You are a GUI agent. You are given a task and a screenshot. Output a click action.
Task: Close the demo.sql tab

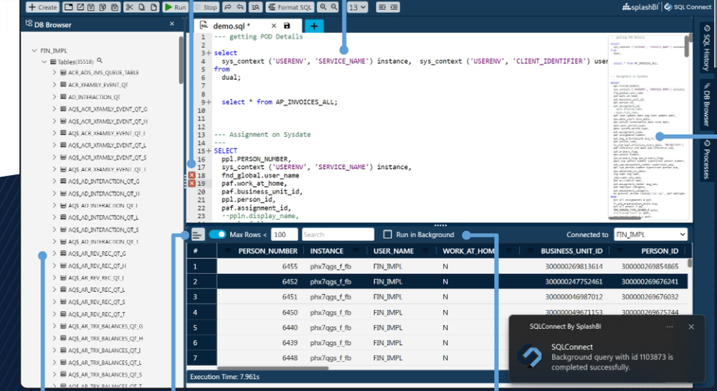pyautogui.click(x=273, y=26)
